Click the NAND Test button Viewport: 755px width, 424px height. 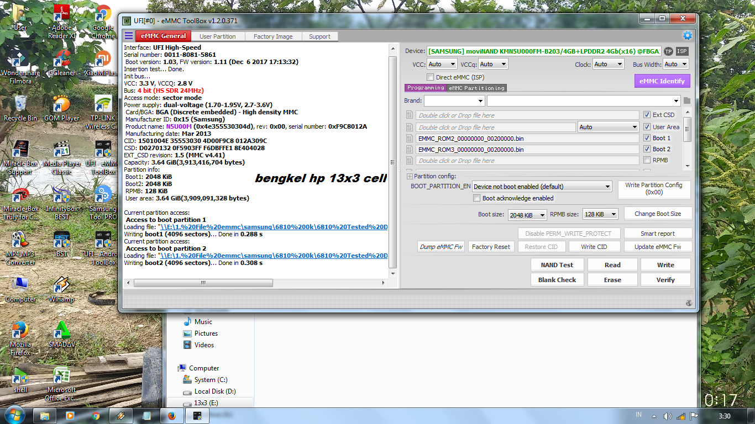pos(557,265)
